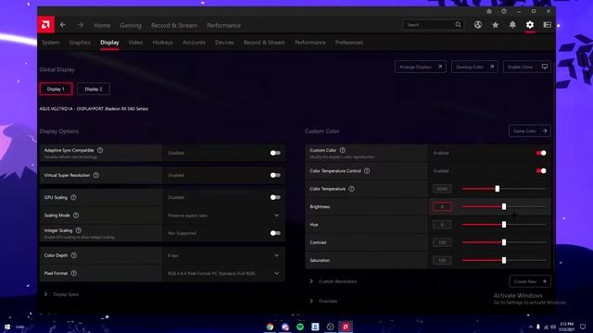
Task: Switch to the Accounts tab
Action: 194,43
